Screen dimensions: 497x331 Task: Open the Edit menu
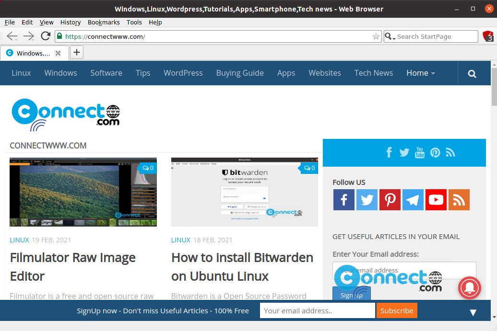pyautogui.click(x=27, y=22)
